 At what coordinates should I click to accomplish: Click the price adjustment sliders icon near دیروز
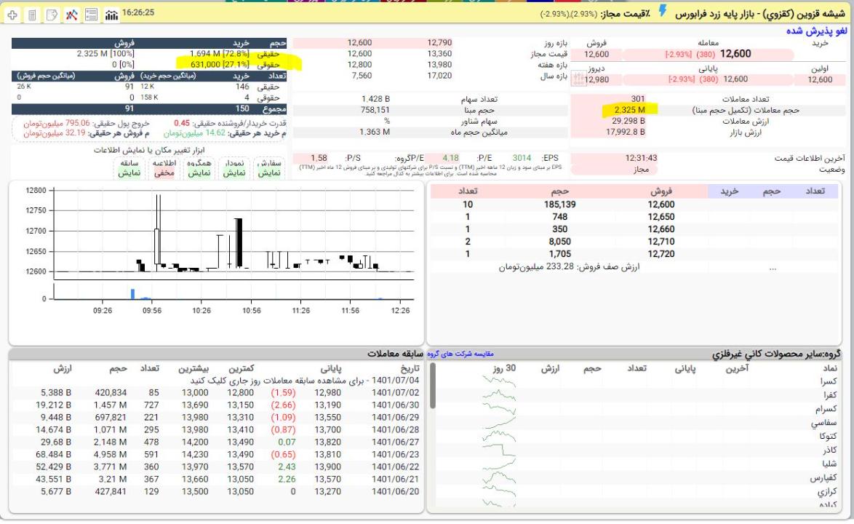tap(578, 79)
